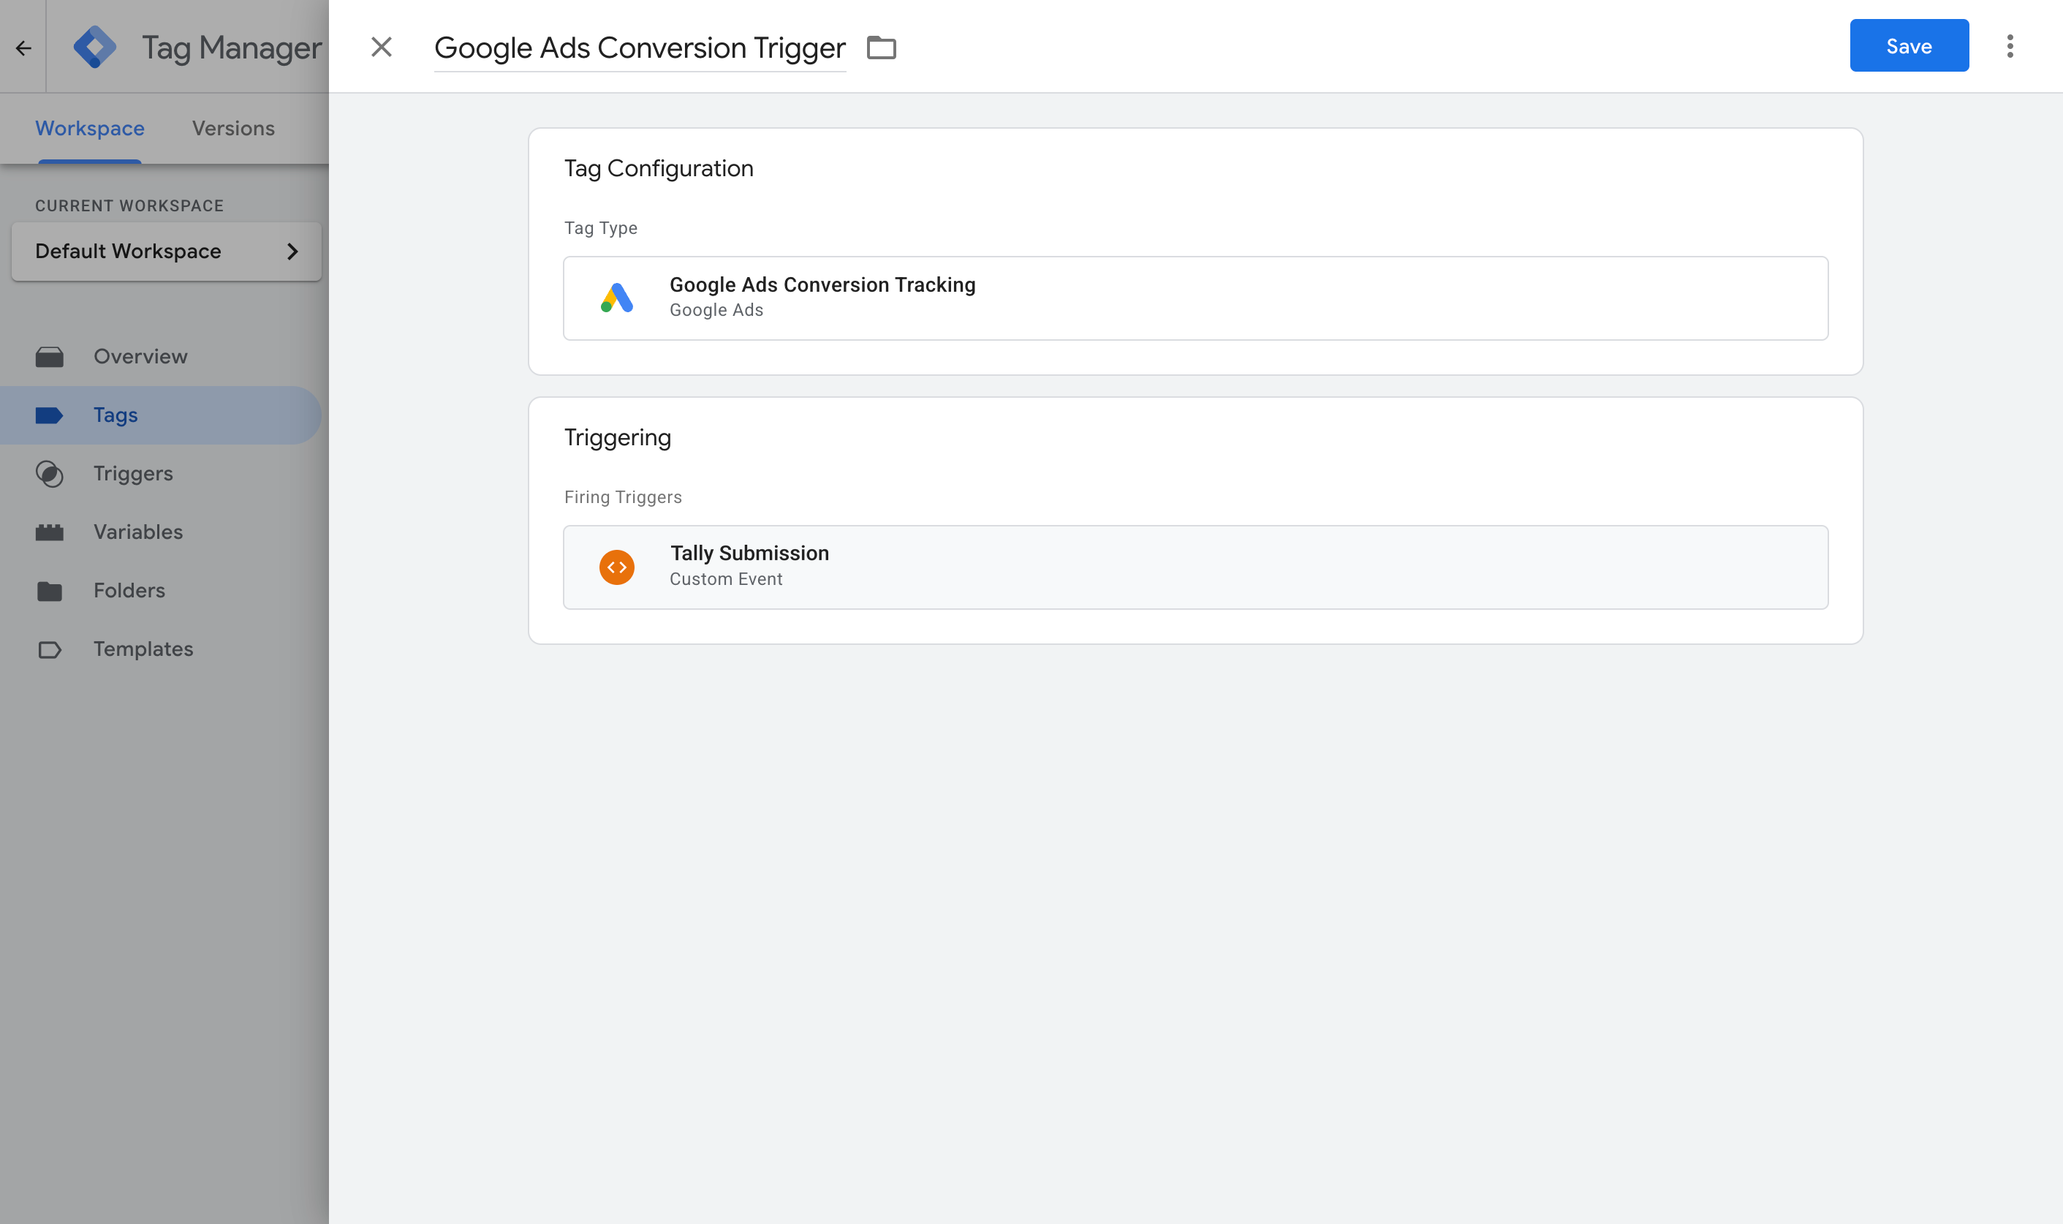
Task: Open the three-dot more options menu
Action: coord(2010,46)
